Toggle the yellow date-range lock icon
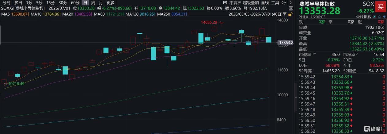Image resolution: width=387 pixels, height=134 pixels. (x=290, y=14)
